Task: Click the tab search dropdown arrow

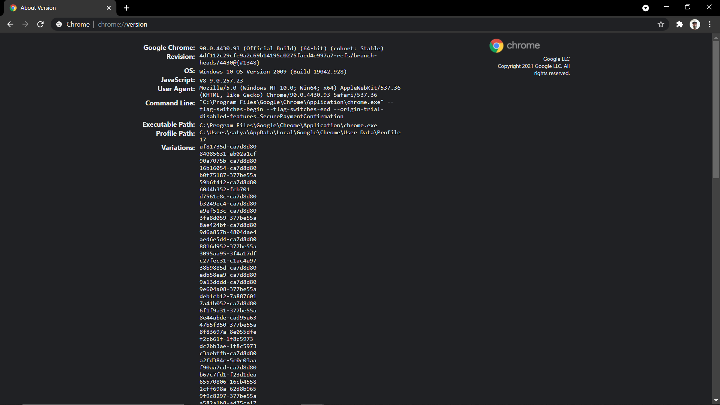Action: (645, 8)
